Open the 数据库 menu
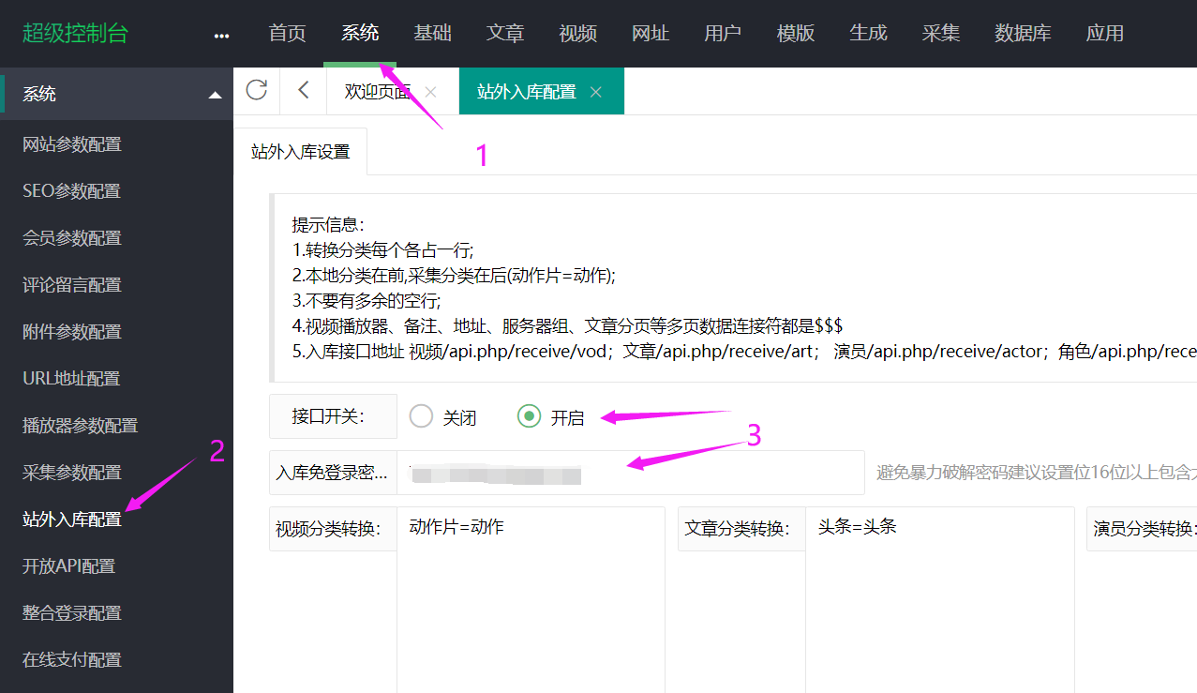 pyautogui.click(x=1023, y=32)
